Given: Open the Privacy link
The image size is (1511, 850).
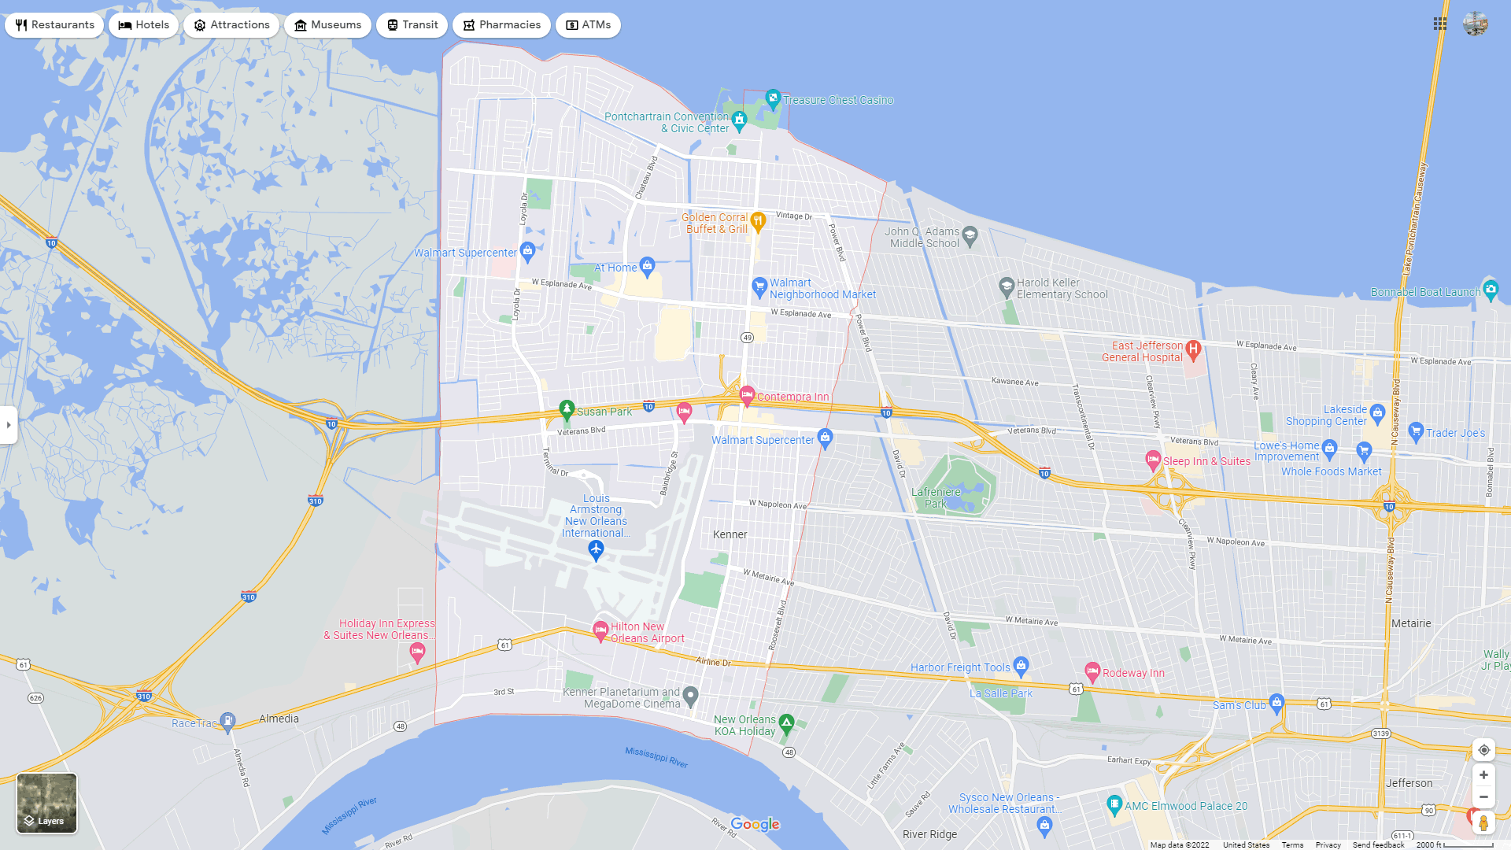Looking at the screenshot, I should click(1328, 844).
